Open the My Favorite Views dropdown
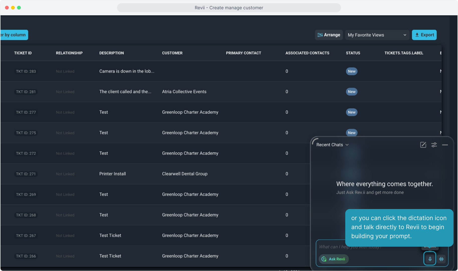The width and height of the screenshot is (458, 271). pyautogui.click(x=377, y=35)
